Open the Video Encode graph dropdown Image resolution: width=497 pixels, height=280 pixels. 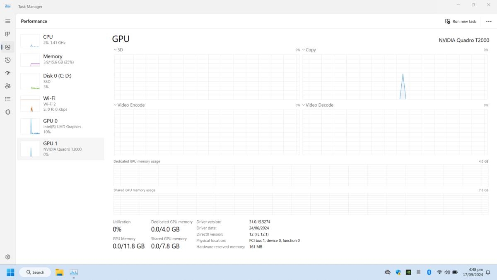point(130,105)
